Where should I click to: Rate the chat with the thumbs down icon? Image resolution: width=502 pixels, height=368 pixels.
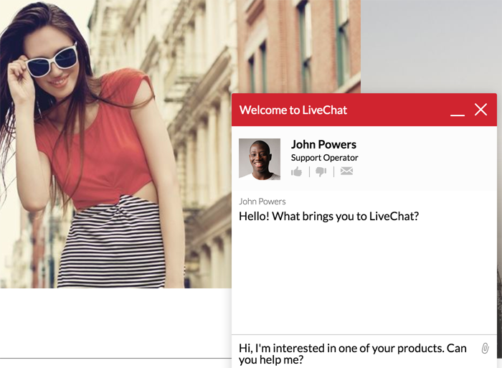click(x=321, y=171)
